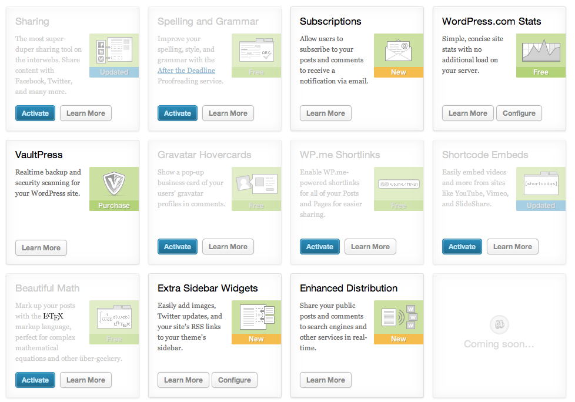
Task: Activate Spelling and Grammar module
Action: (178, 113)
